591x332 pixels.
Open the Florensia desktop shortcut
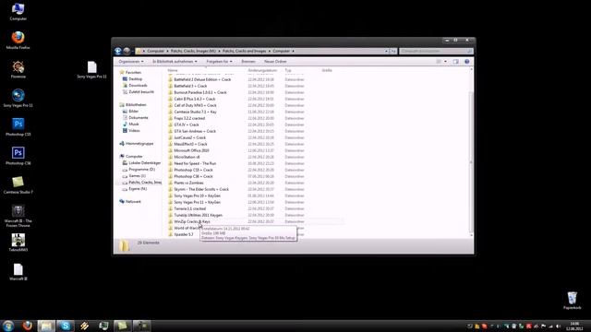[x=18, y=69]
